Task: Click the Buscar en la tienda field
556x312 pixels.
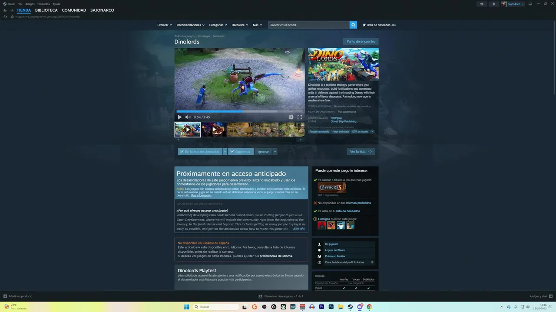Action: pos(309,25)
